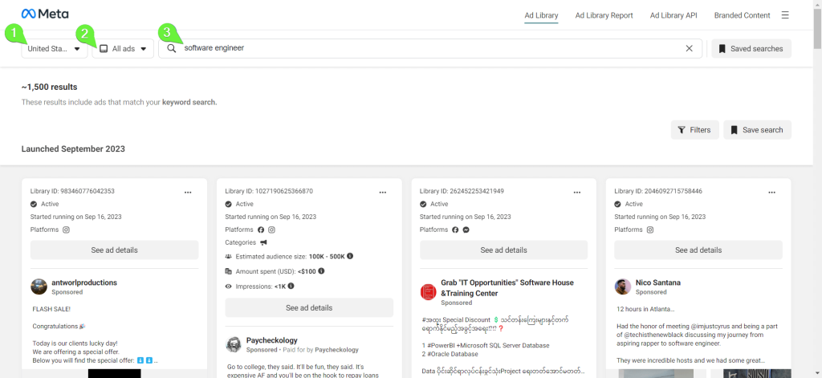See ad details for Nico Santana ad
This screenshot has width=822, height=378.
698,250
